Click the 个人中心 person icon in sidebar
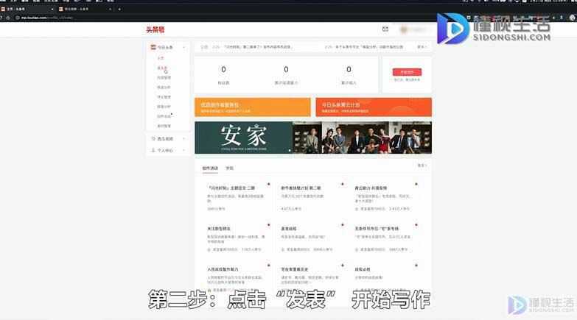 (153, 150)
